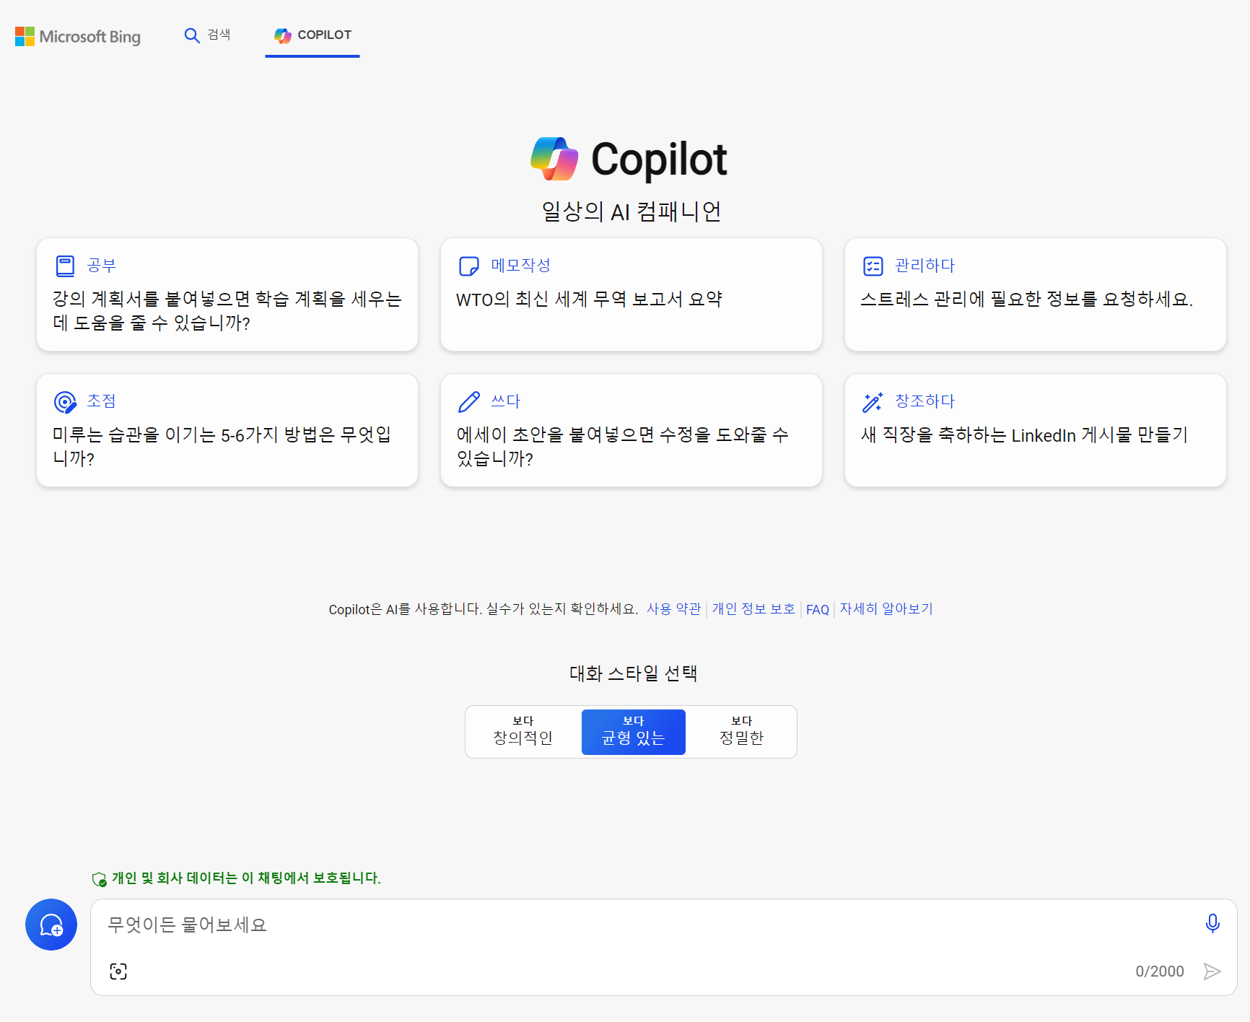This screenshot has width=1250, height=1022.
Task: Click the send arrow icon
Action: (x=1212, y=971)
